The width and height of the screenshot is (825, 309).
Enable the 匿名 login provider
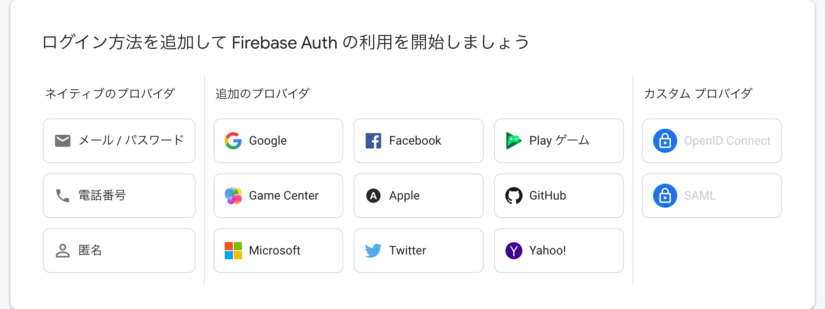(119, 251)
